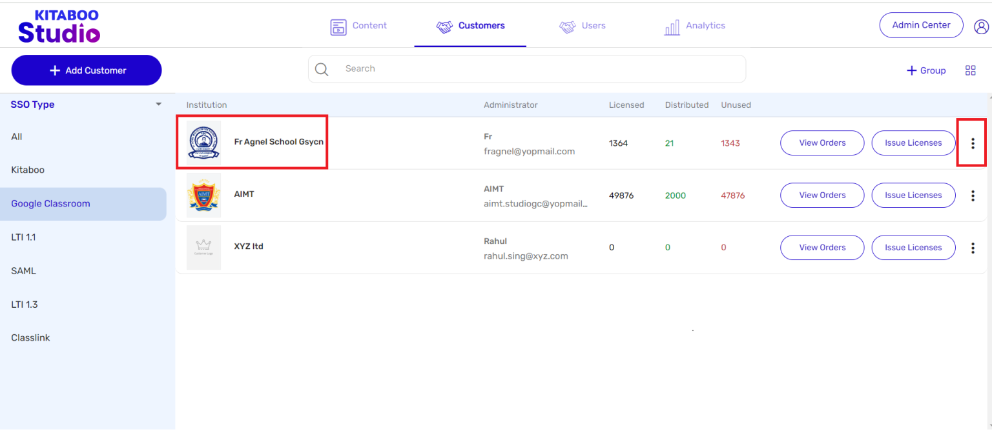992x431 pixels.
Task: View Orders for XYZ ltd
Action: 822,248
